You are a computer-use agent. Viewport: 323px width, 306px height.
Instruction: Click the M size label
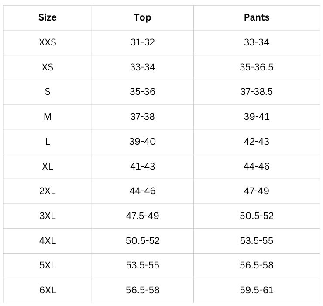click(x=48, y=117)
